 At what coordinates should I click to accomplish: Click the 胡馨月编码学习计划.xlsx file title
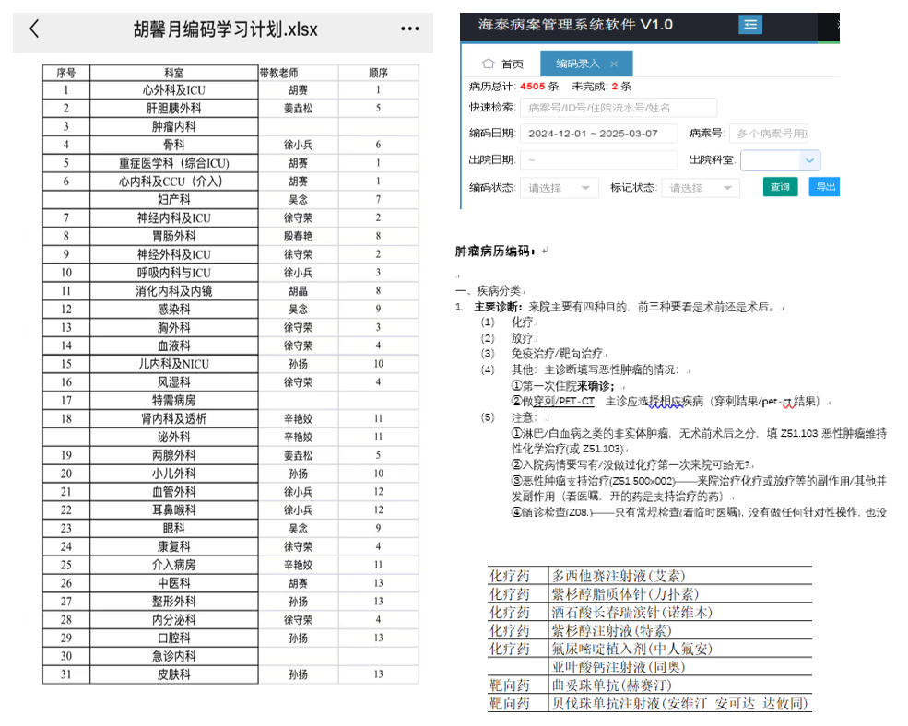click(x=226, y=29)
